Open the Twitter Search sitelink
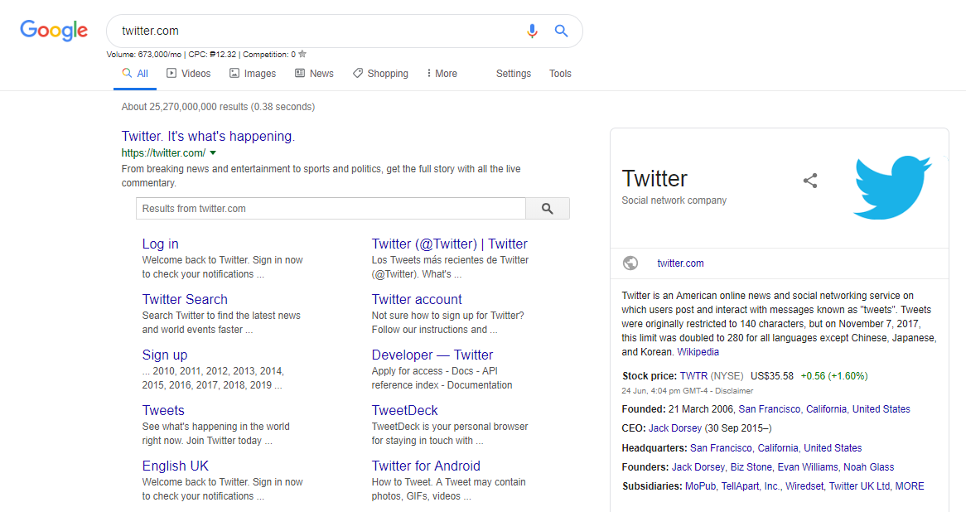This screenshot has width=966, height=512. pyautogui.click(x=185, y=299)
